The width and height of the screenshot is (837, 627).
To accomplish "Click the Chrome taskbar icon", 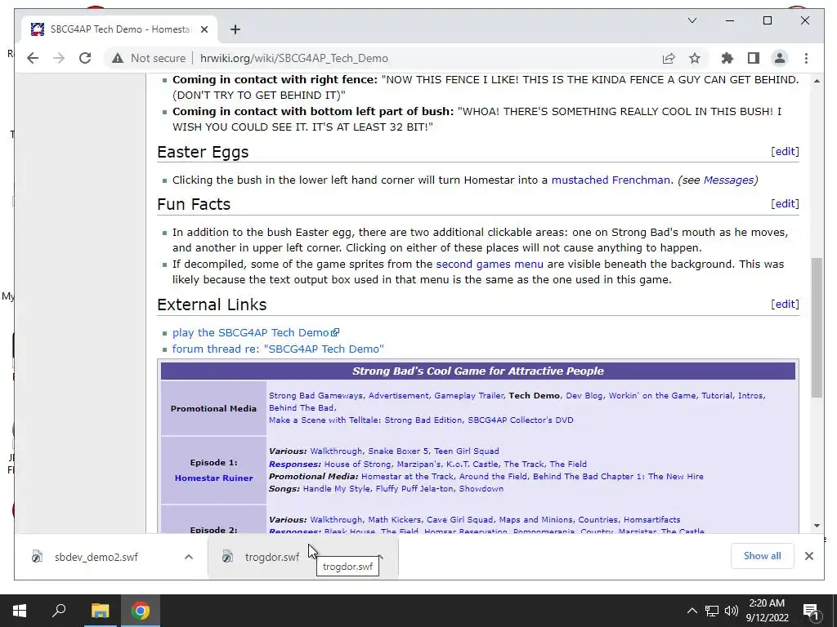I will [141, 611].
